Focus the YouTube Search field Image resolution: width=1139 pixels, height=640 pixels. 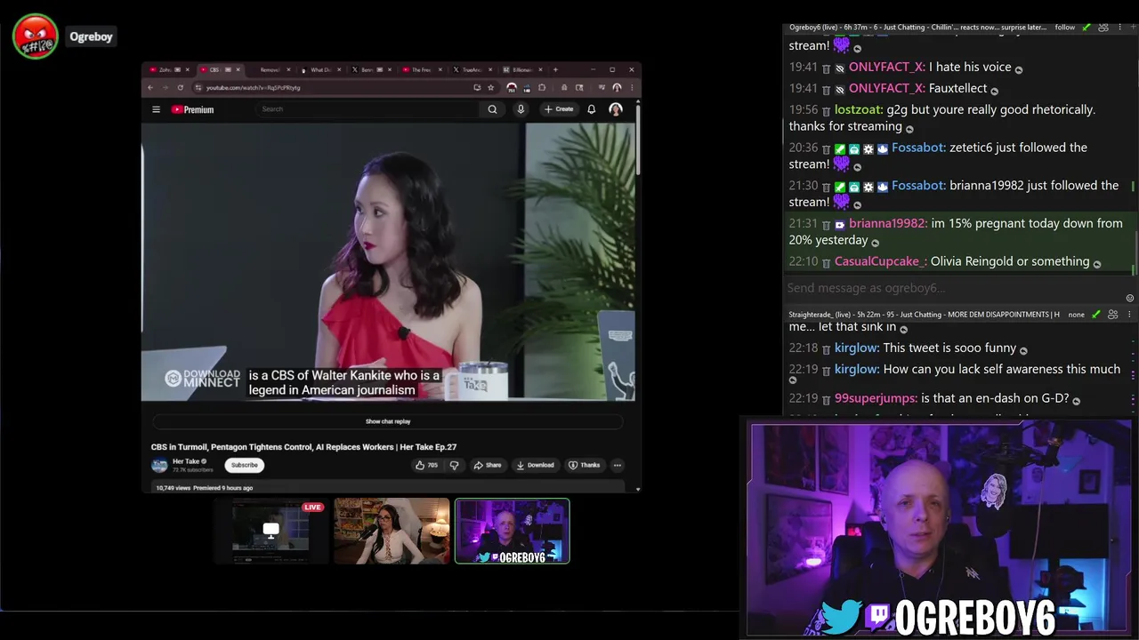coord(367,109)
